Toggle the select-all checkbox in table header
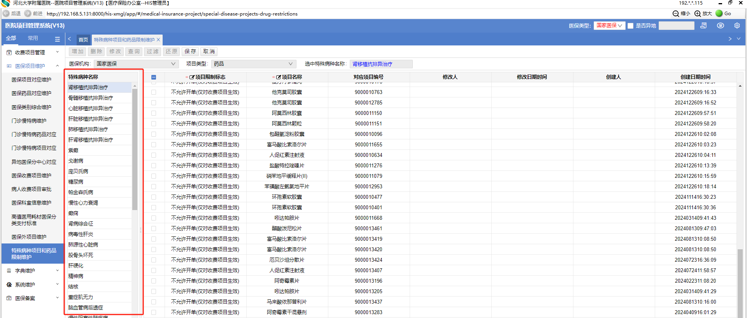This screenshot has width=747, height=318. tap(154, 77)
